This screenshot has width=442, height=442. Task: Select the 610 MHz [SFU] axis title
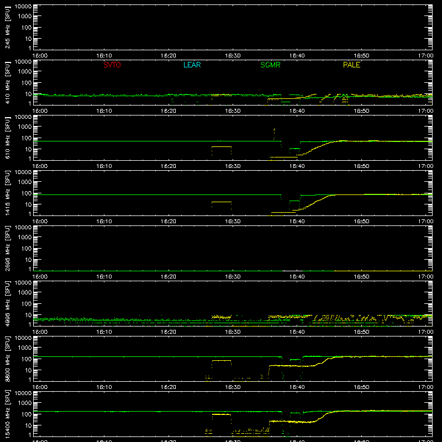point(7,138)
